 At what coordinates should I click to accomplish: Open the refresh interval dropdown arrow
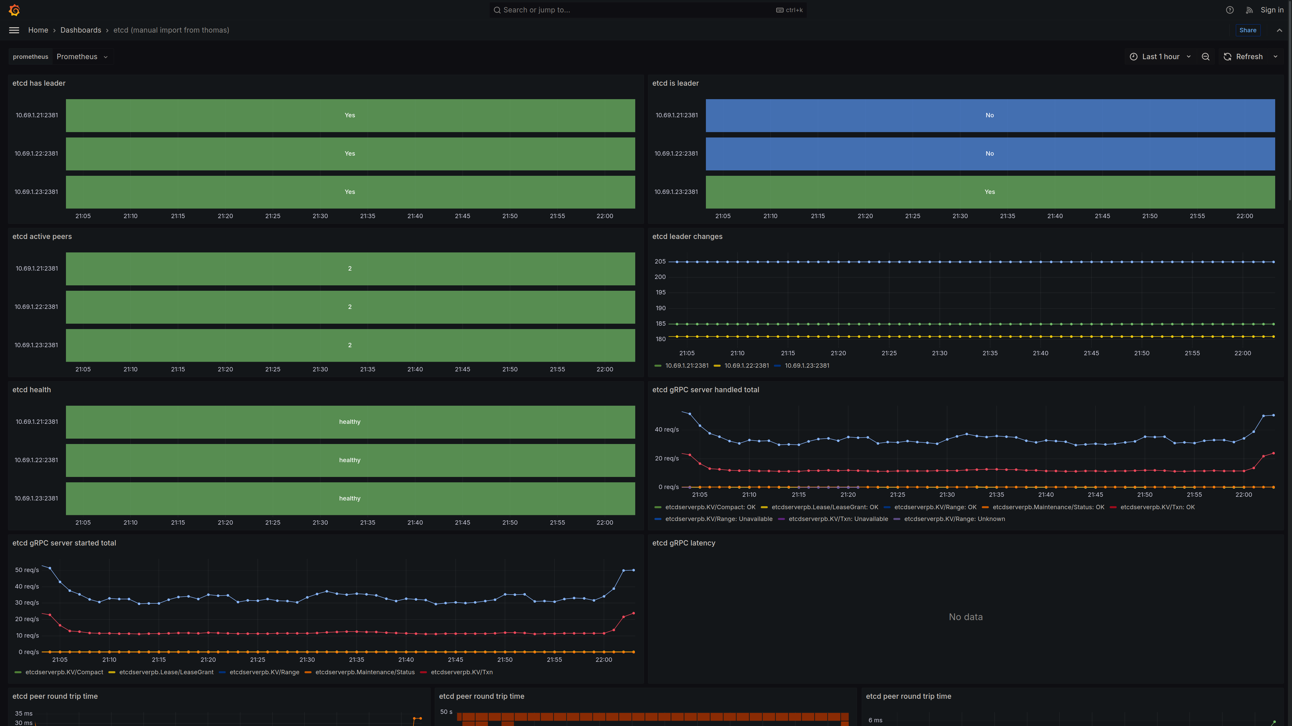(x=1276, y=56)
